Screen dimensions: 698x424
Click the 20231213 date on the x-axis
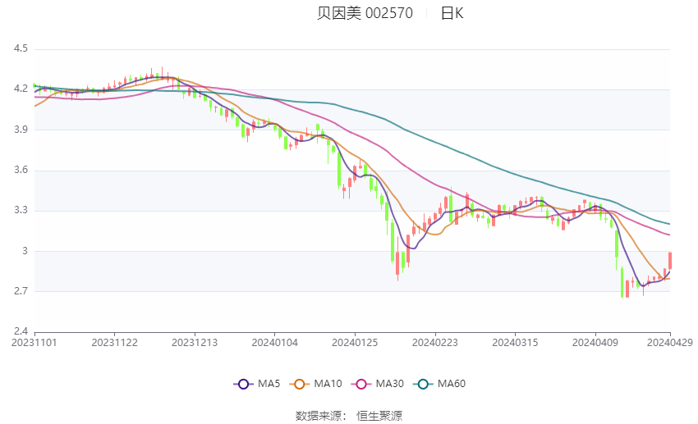point(195,342)
